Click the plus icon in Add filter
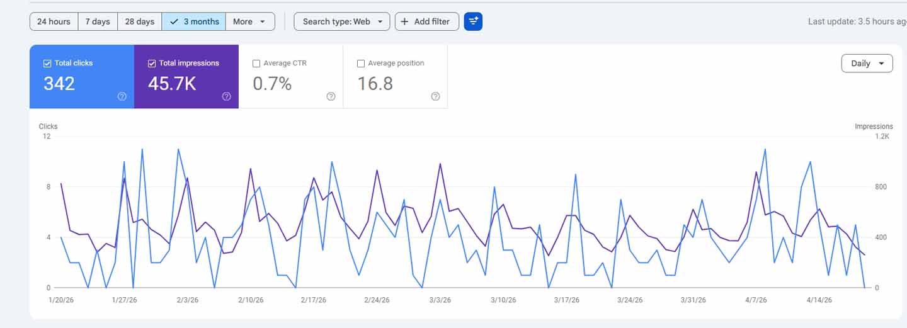The width and height of the screenshot is (907, 328). pyautogui.click(x=404, y=21)
